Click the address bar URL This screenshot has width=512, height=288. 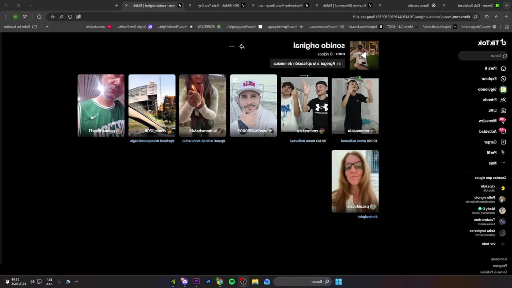pyautogui.click(x=411, y=17)
